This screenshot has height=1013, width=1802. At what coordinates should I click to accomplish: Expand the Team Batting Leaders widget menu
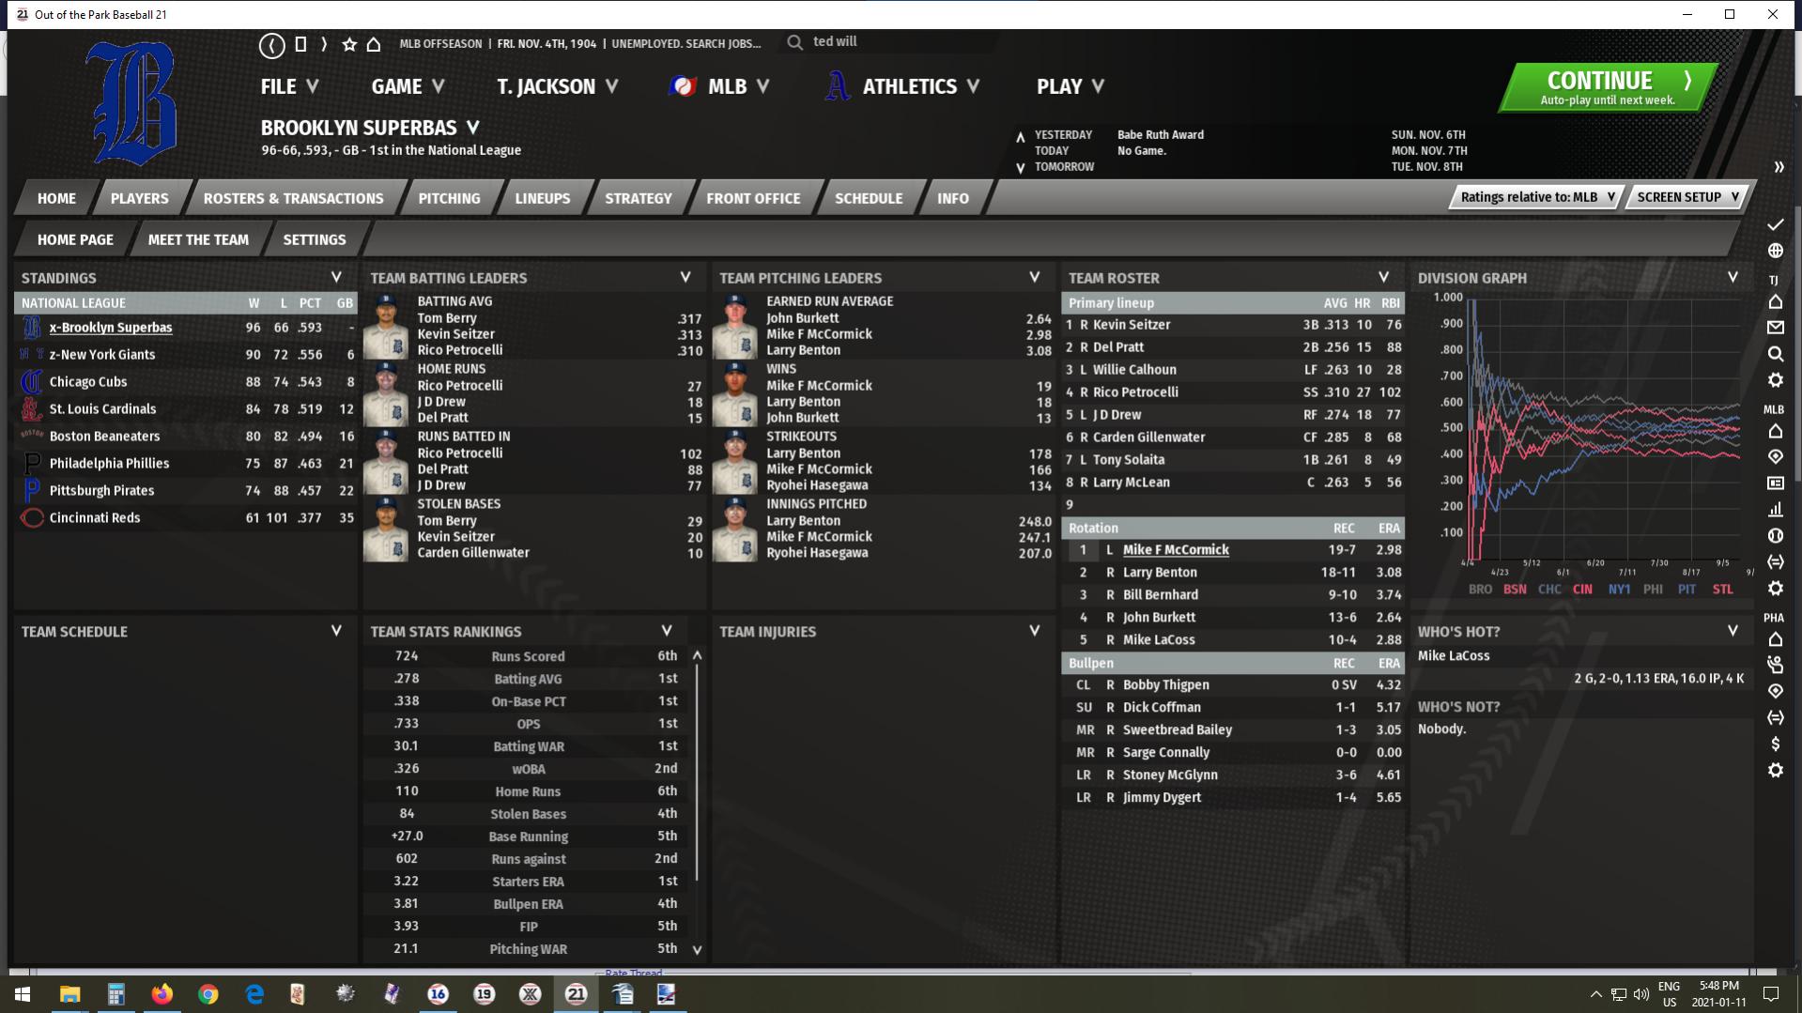click(x=685, y=278)
